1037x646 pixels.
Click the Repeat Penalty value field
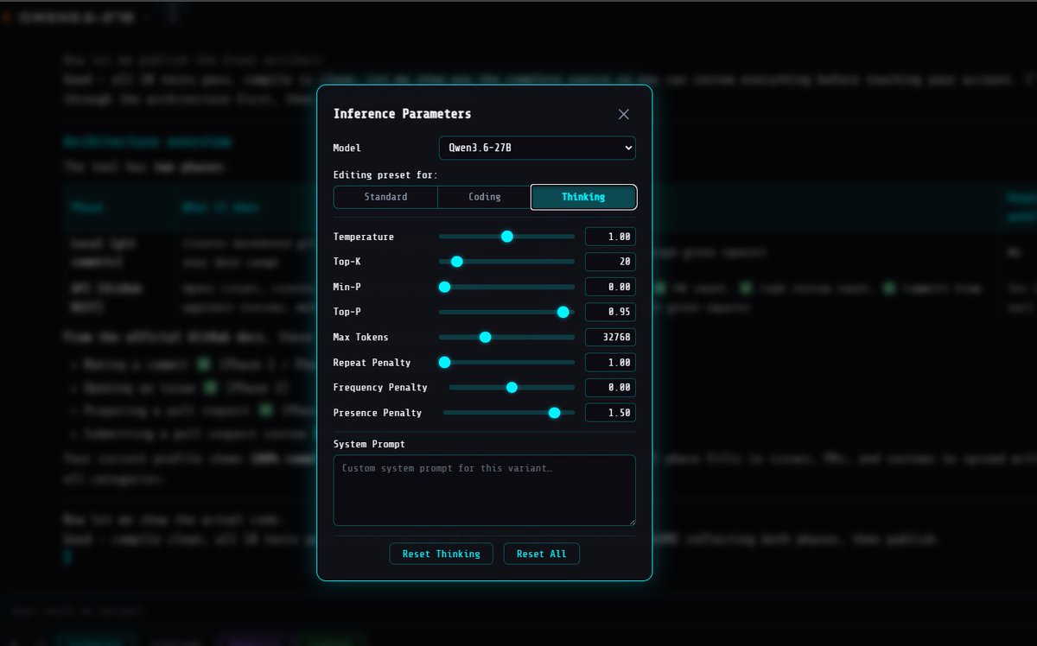click(x=610, y=363)
